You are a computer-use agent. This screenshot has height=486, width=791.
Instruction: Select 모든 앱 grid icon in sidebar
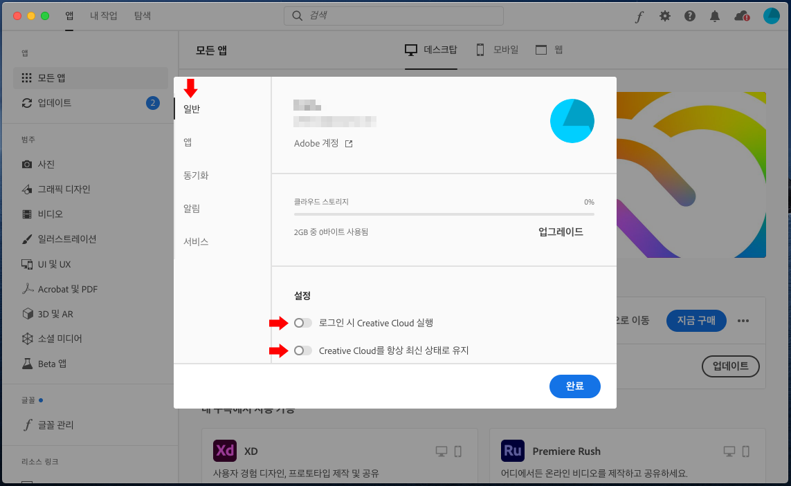27,77
